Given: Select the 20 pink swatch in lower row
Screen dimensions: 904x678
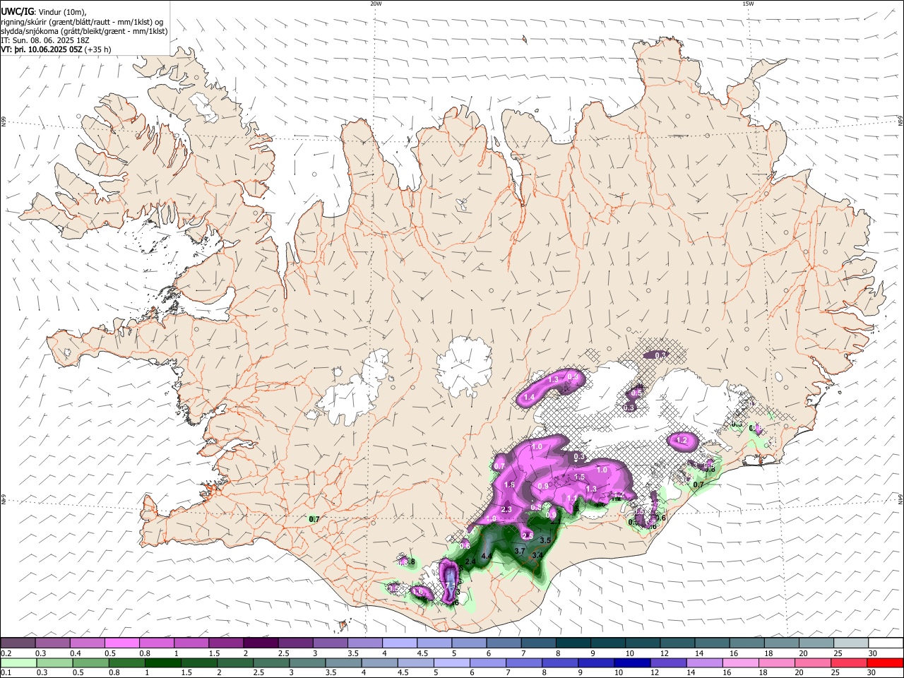Looking at the screenshot, I should click(x=811, y=662).
